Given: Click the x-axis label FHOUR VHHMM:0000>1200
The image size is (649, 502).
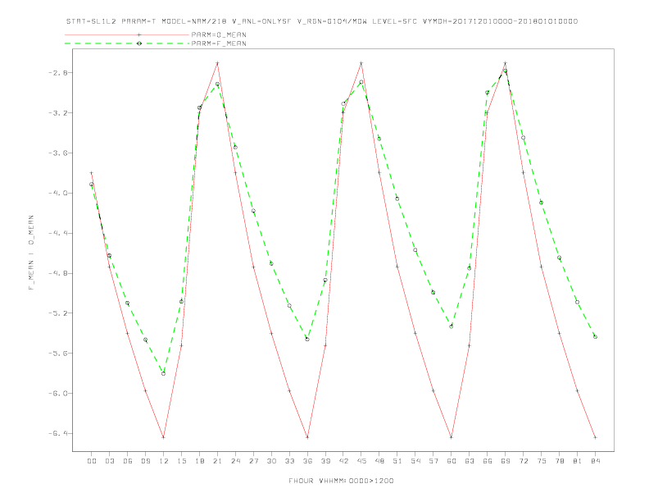Looking at the screenshot, I should (x=341, y=481).
